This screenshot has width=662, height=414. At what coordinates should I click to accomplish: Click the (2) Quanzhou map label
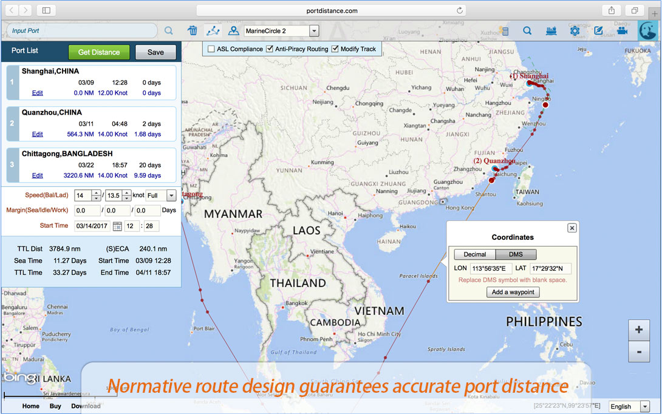coord(494,161)
